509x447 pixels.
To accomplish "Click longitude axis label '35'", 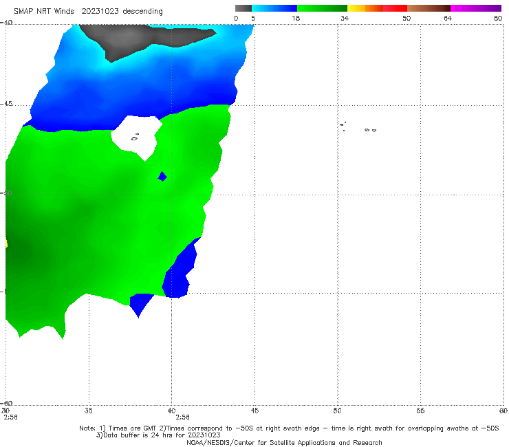I will click(x=88, y=411).
